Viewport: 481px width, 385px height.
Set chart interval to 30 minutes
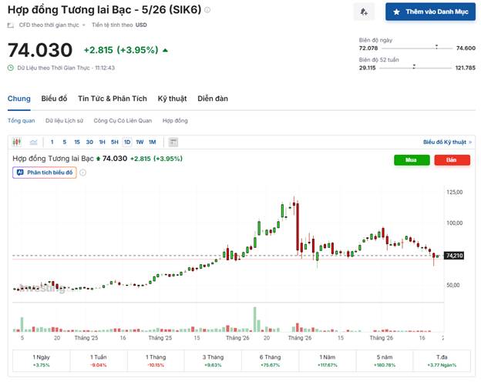89,142
